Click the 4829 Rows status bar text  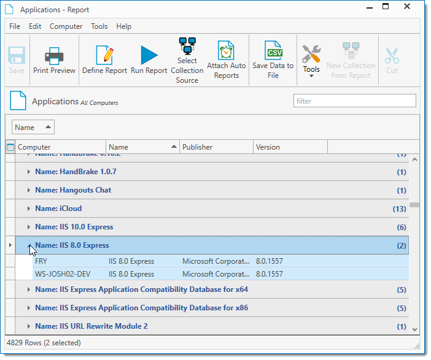point(44,343)
